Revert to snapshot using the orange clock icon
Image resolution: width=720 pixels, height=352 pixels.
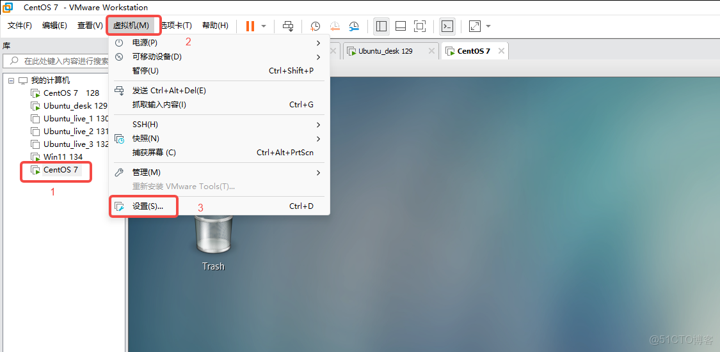pyautogui.click(x=335, y=26)
